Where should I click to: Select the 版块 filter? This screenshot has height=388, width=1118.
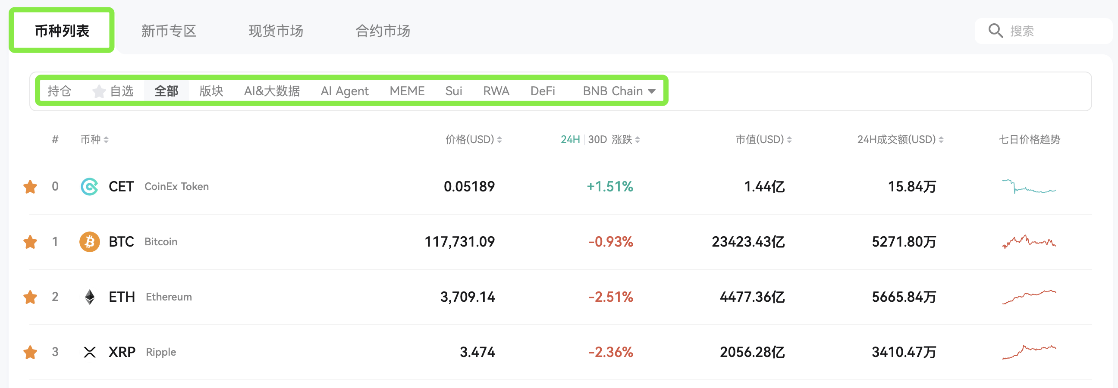click(x=211, y=91)
